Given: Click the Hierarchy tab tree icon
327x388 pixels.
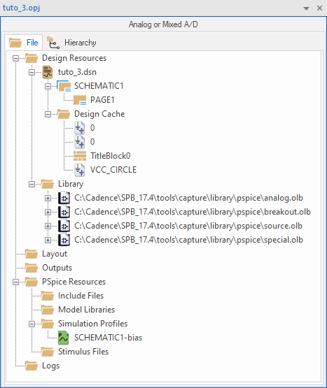Looking at the screenshot, I should (x=53, y=43).
